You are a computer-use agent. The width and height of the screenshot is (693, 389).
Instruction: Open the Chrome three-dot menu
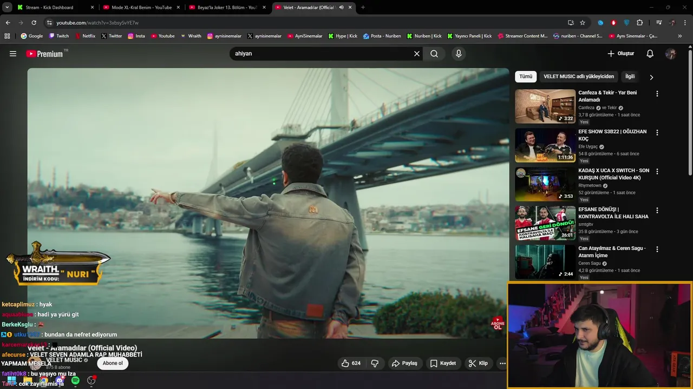click(x=685, y=23)
